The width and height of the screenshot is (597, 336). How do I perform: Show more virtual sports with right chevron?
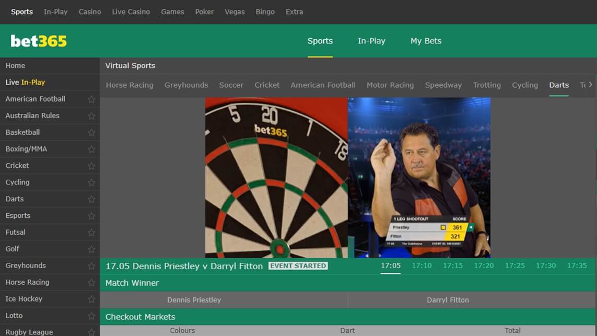(x=590, y=85)
